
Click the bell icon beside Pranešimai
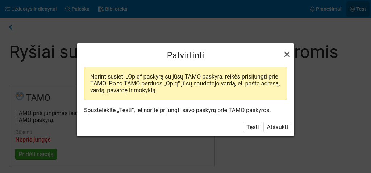(x=312, y=9)
